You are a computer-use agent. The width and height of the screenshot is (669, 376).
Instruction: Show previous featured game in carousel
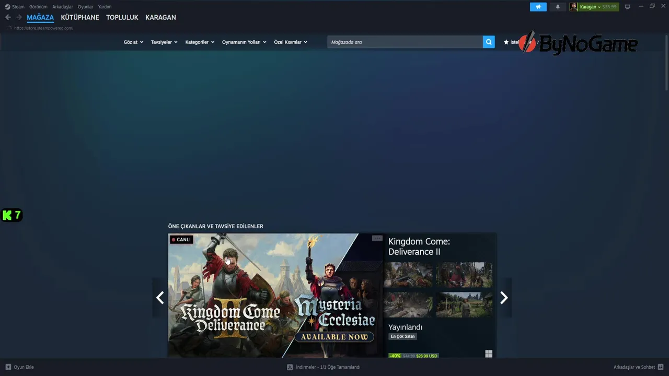pyautogui.click(x=160, y=298)
